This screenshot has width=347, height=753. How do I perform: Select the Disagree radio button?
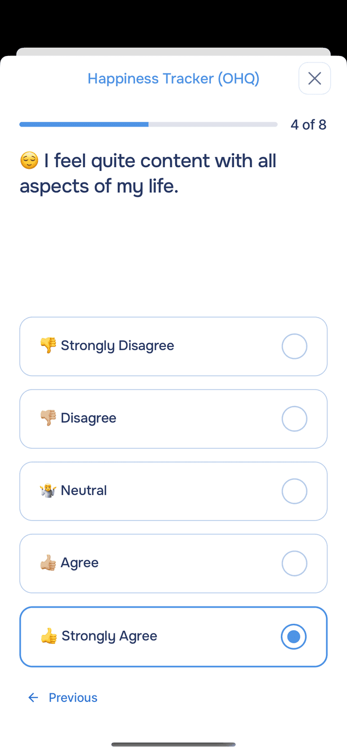[x=294, y=419]
